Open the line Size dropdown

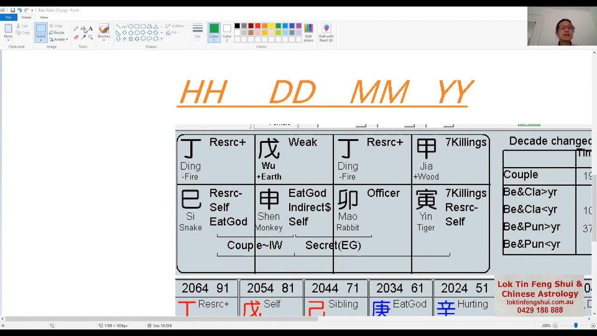pyautogui.click(x=198, y=32)
